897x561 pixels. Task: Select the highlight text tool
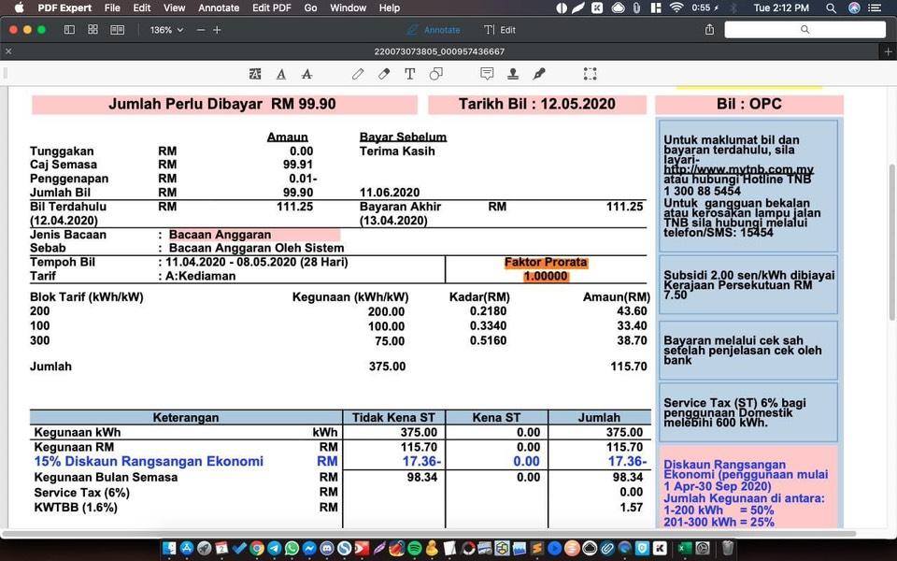pyautogui.click(x=255, y=74)
